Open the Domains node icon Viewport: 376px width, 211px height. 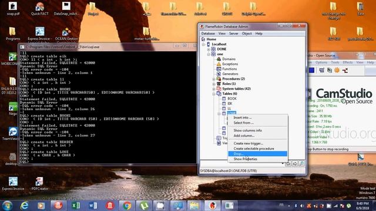(x=219, y=59)
